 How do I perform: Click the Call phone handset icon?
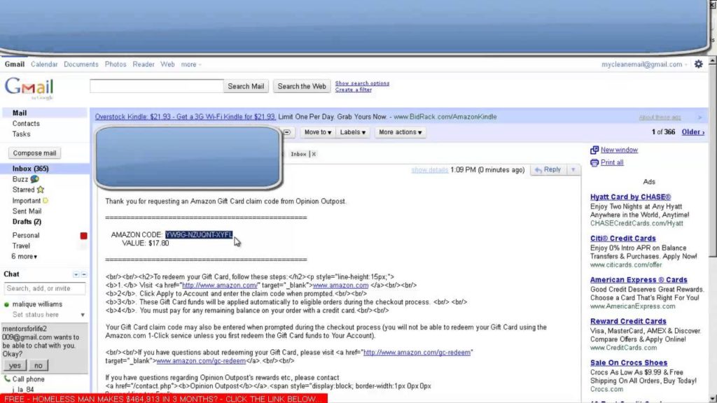tap(7, 379)
